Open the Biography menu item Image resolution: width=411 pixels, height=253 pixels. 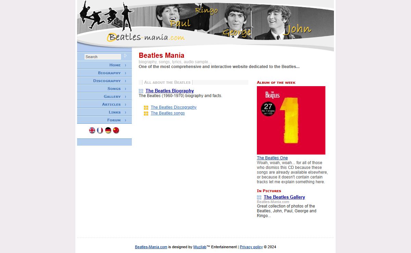(104, 73)
